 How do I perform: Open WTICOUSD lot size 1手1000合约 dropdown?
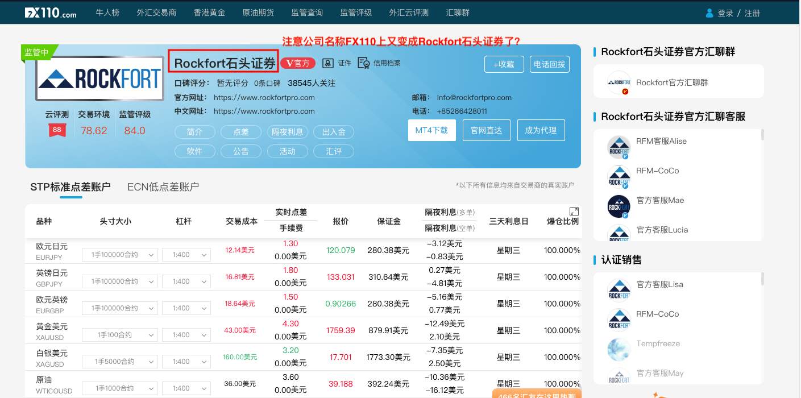(119, 388)
